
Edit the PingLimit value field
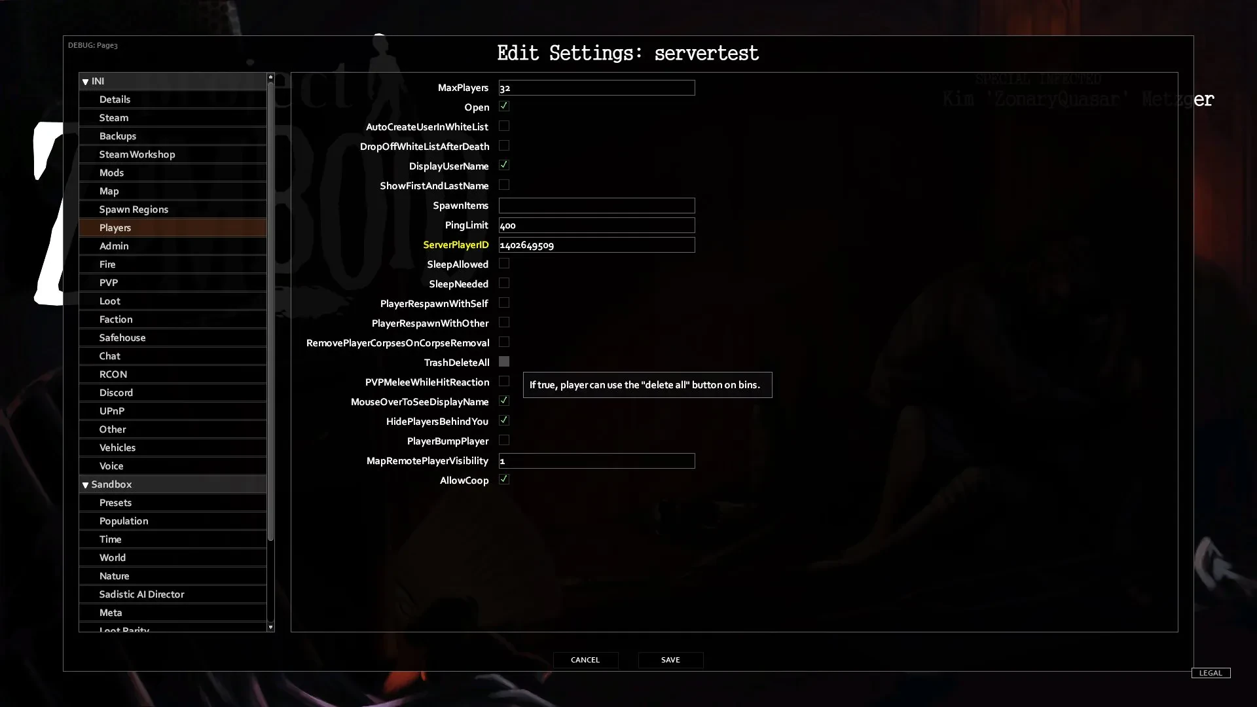pyautogui.click(x=596, y=225)
